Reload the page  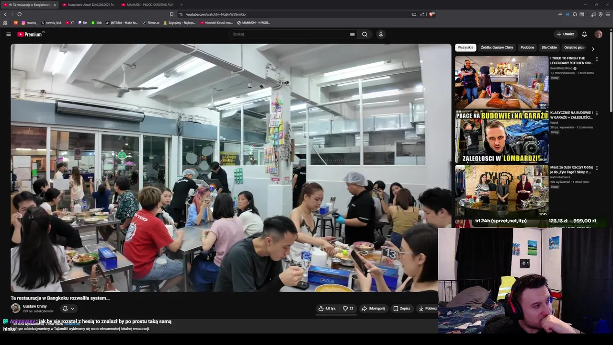point(19,14)
